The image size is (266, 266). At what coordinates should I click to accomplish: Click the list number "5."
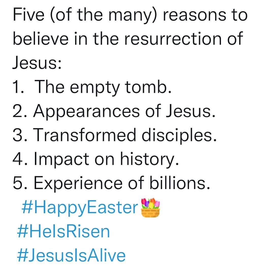coord(20,183)
